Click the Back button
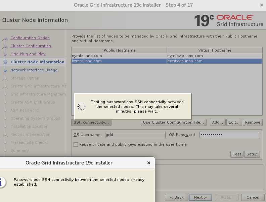The image size is (266, 202). (x=177, y=197)
